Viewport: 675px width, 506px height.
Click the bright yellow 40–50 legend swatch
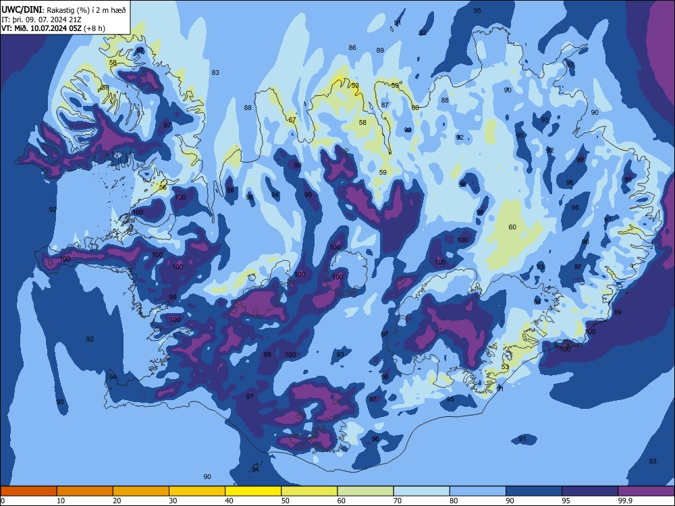click(253, 491)
